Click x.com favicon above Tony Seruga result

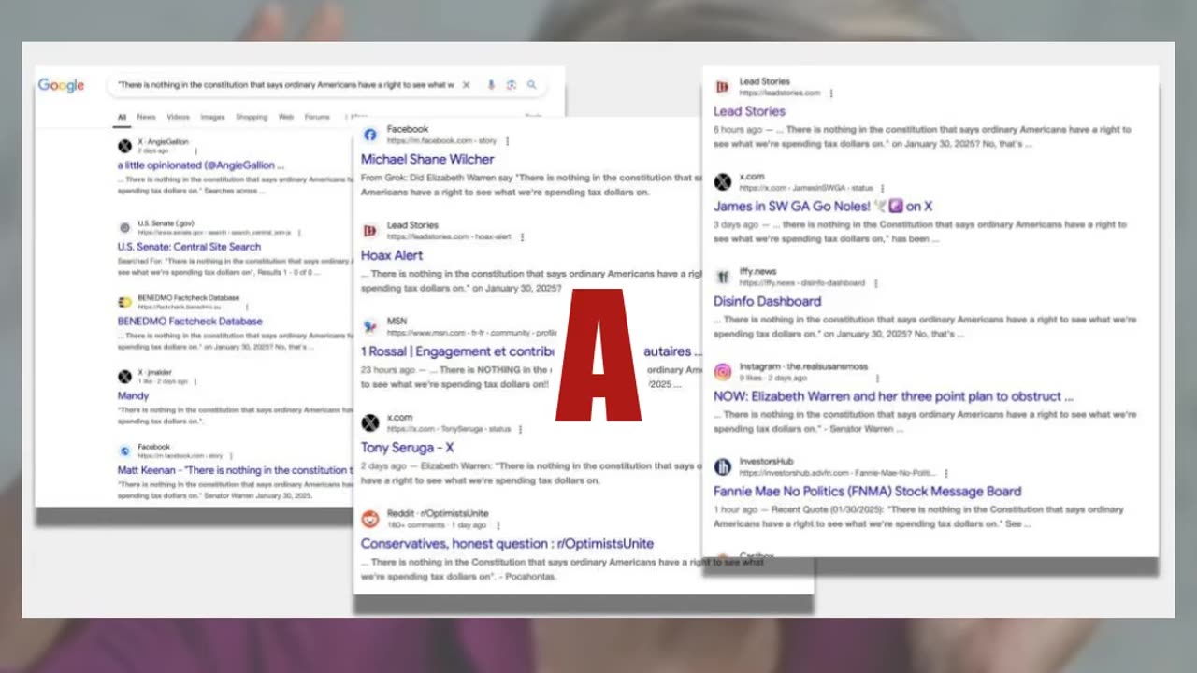[369, 422]
